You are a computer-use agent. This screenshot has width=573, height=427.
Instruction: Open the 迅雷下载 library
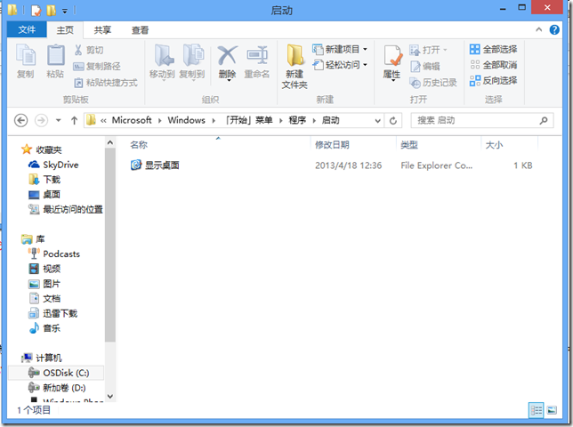[53, 313]
